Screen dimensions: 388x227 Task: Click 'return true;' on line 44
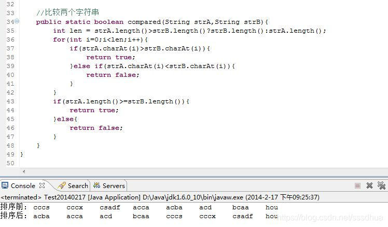point(94,110)
